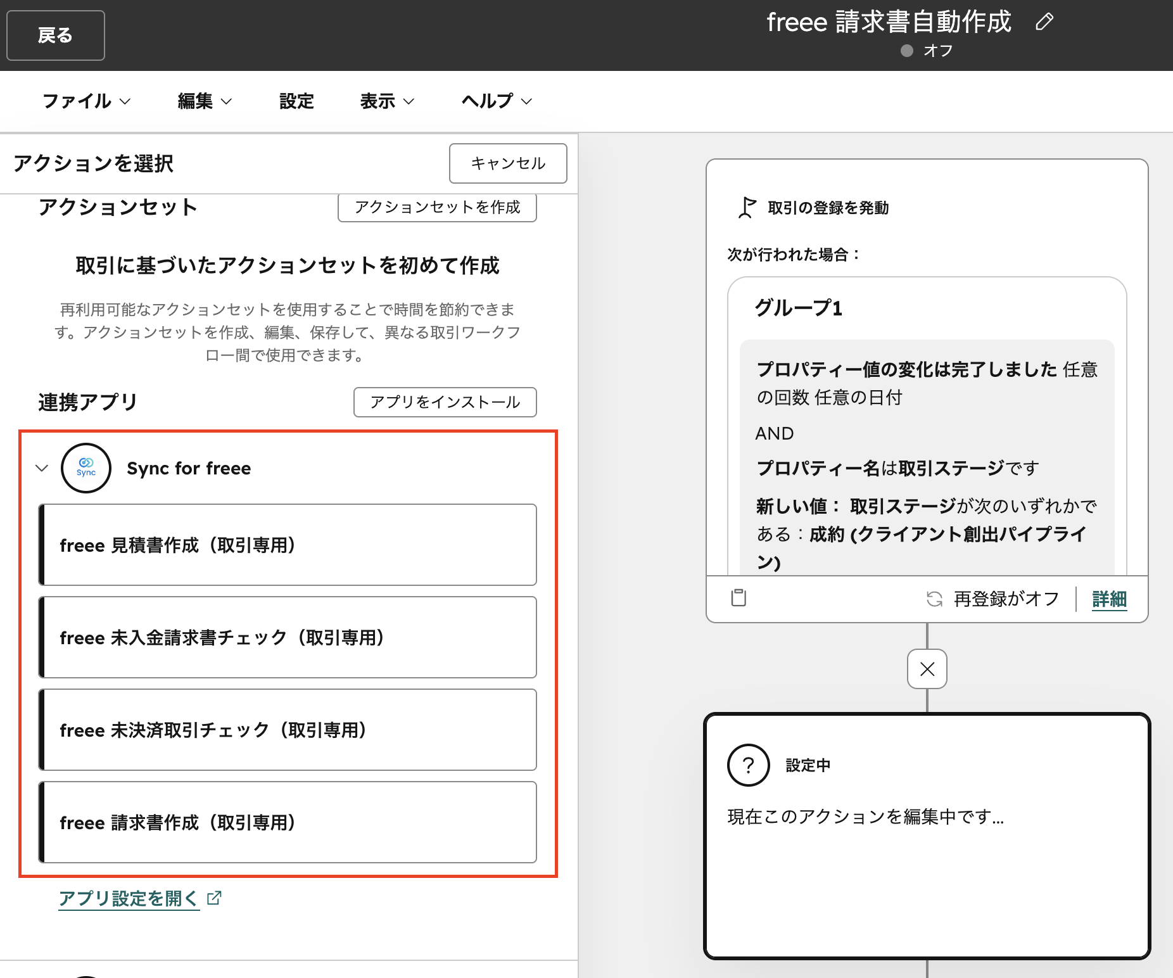1173x978 pixels.
Task: Open the 編集 menu
Action: coord(205,101)
